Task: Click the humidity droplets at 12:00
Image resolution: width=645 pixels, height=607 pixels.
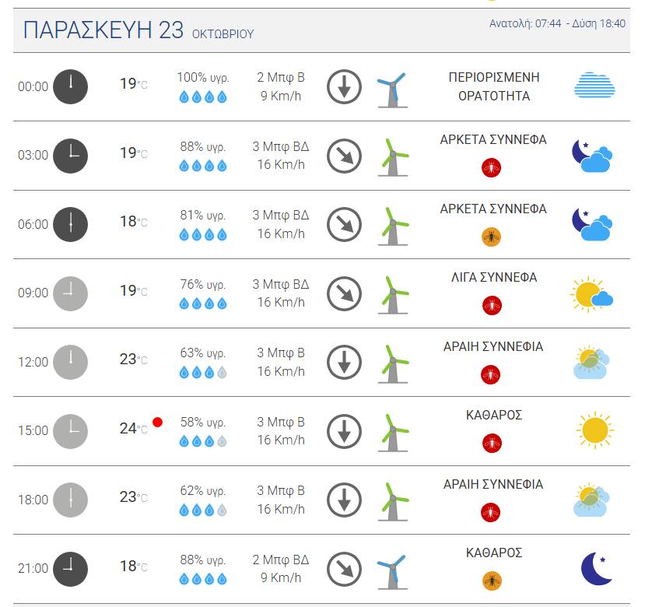Action: pos(203,373)
